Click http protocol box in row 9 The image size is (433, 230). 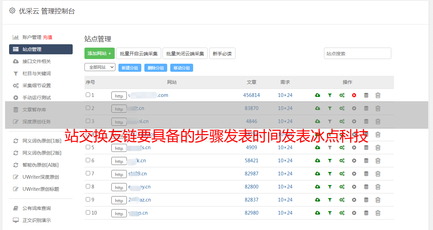119,200
